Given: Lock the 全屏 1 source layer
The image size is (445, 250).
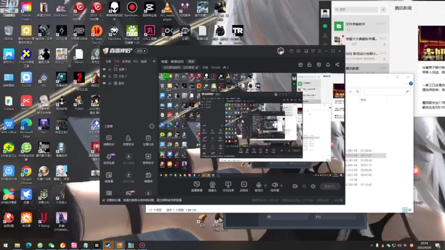Looking at the screenshot, I should pyautogui.click(x=110, y=69).
